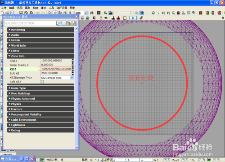Expand the Proc Buildings category
The height and width of the screenshot is (162, 225).
40,93
